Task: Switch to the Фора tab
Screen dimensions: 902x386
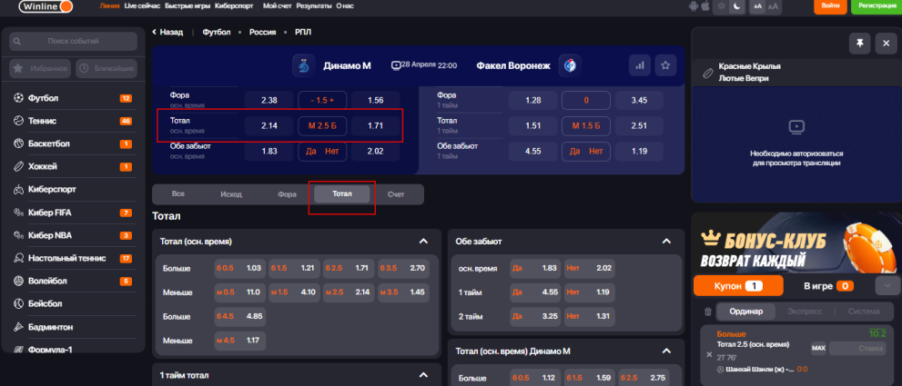Action: click(288, 194)
